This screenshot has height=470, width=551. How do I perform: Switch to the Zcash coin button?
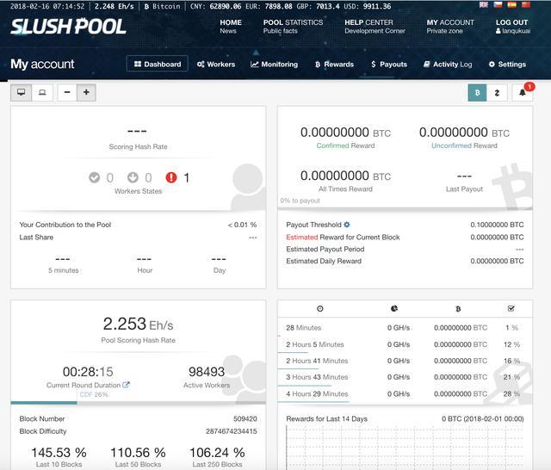point(497,92)
